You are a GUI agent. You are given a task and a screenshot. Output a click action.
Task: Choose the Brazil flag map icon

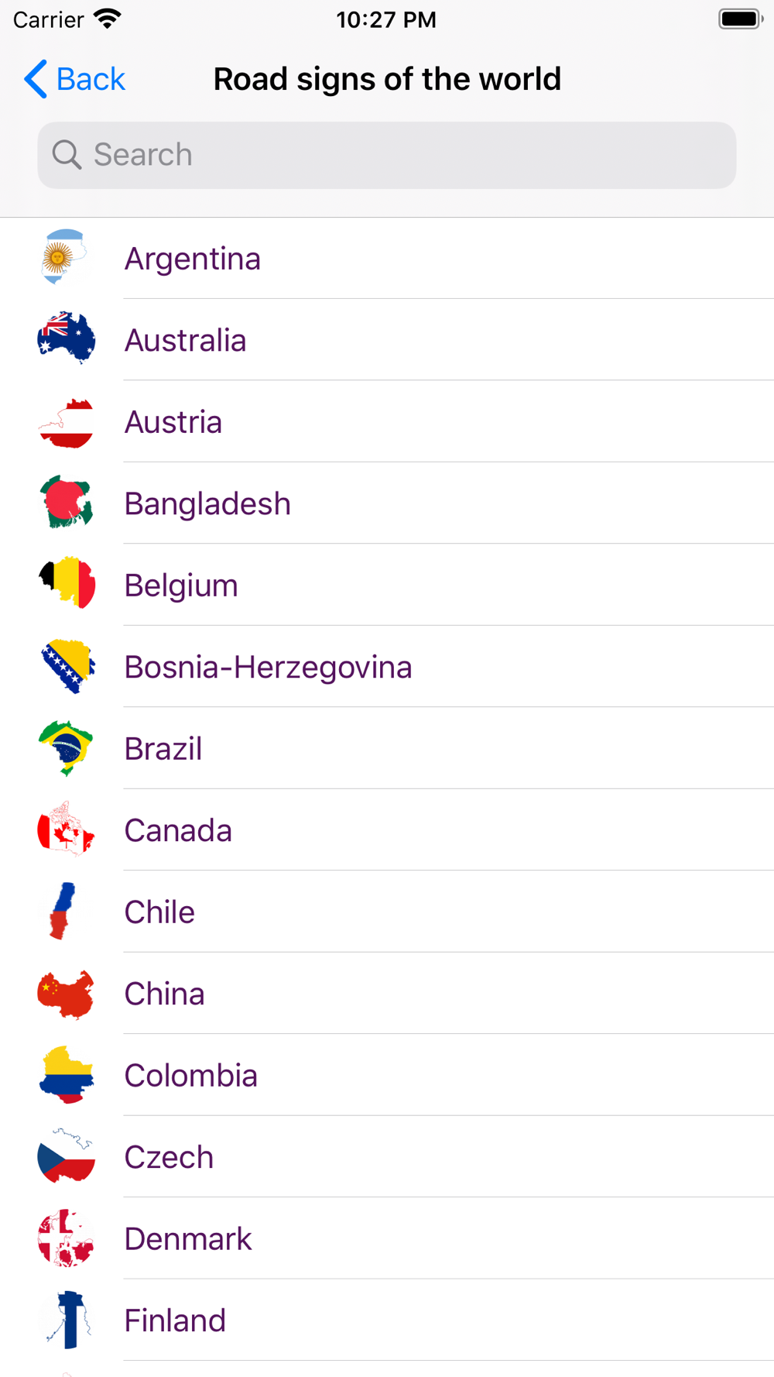pyautogui.click(x=66, y=747)
